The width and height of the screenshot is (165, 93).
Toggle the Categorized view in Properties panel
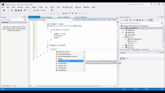pos(121,58)
